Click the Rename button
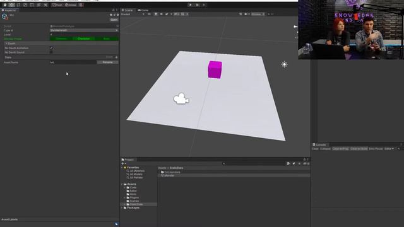 [108, 62]
